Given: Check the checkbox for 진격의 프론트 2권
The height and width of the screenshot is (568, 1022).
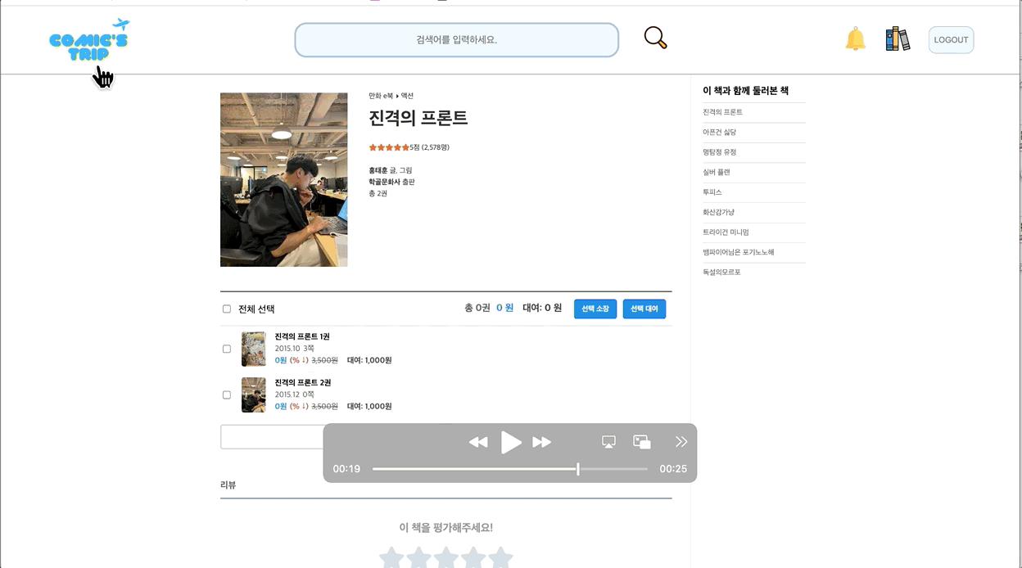Looking at the screenshot, I should coord(226,394).
